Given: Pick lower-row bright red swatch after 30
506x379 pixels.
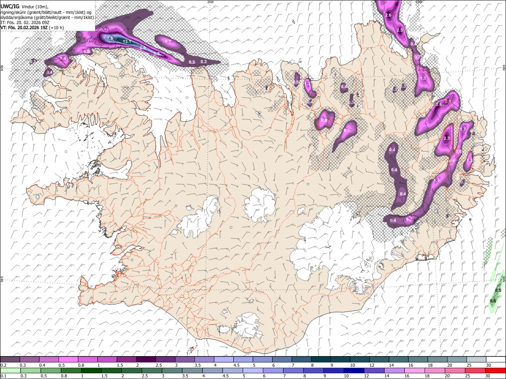Looking at the screenshot, I should [495, 370].
